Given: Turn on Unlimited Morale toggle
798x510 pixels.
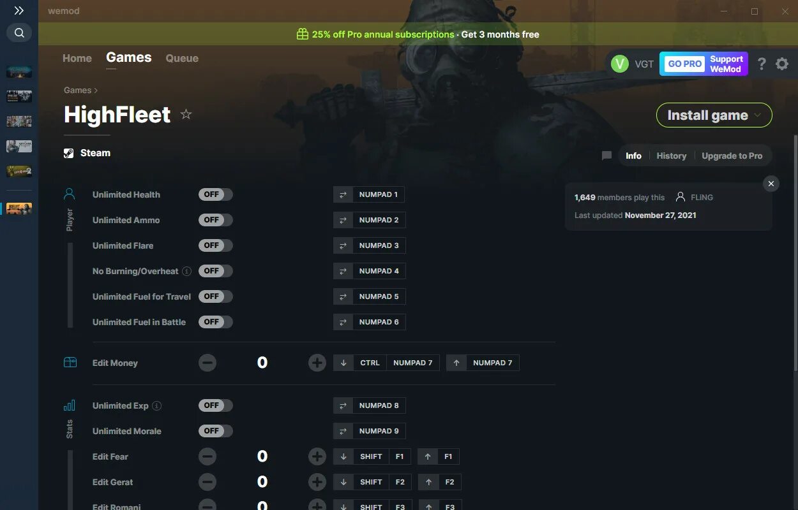Looking at the screenshot, I should tap(216, 431).
